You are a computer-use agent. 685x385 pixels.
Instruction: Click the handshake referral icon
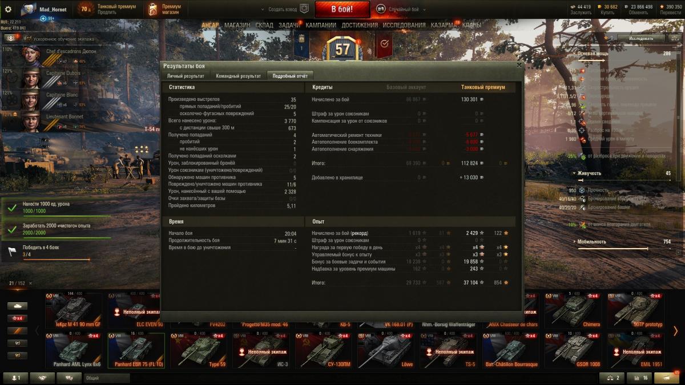[43, 378]
